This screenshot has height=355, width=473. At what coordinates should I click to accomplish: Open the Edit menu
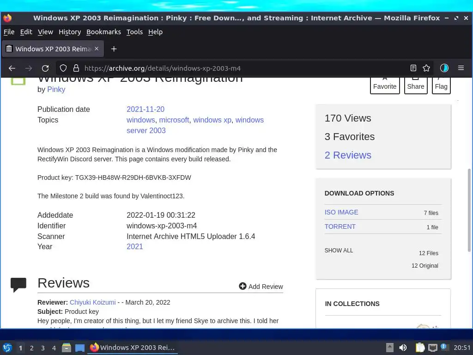pos(26,32)
